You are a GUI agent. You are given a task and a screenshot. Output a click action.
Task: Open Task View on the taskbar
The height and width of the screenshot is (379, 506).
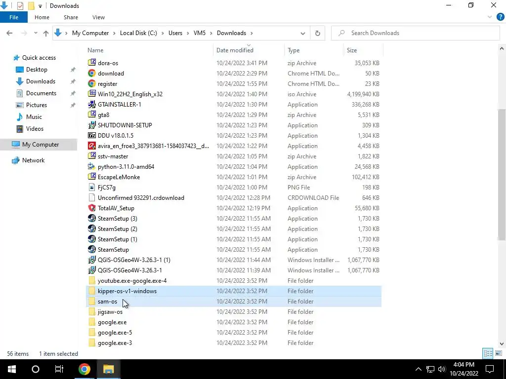coord(59,369)
